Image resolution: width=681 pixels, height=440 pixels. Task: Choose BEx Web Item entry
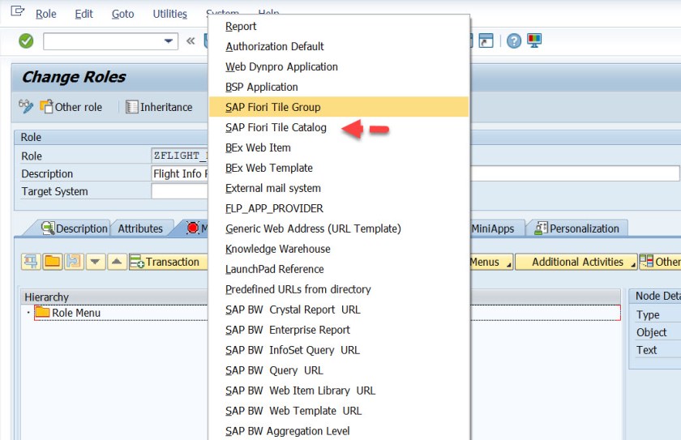[339, 147]
